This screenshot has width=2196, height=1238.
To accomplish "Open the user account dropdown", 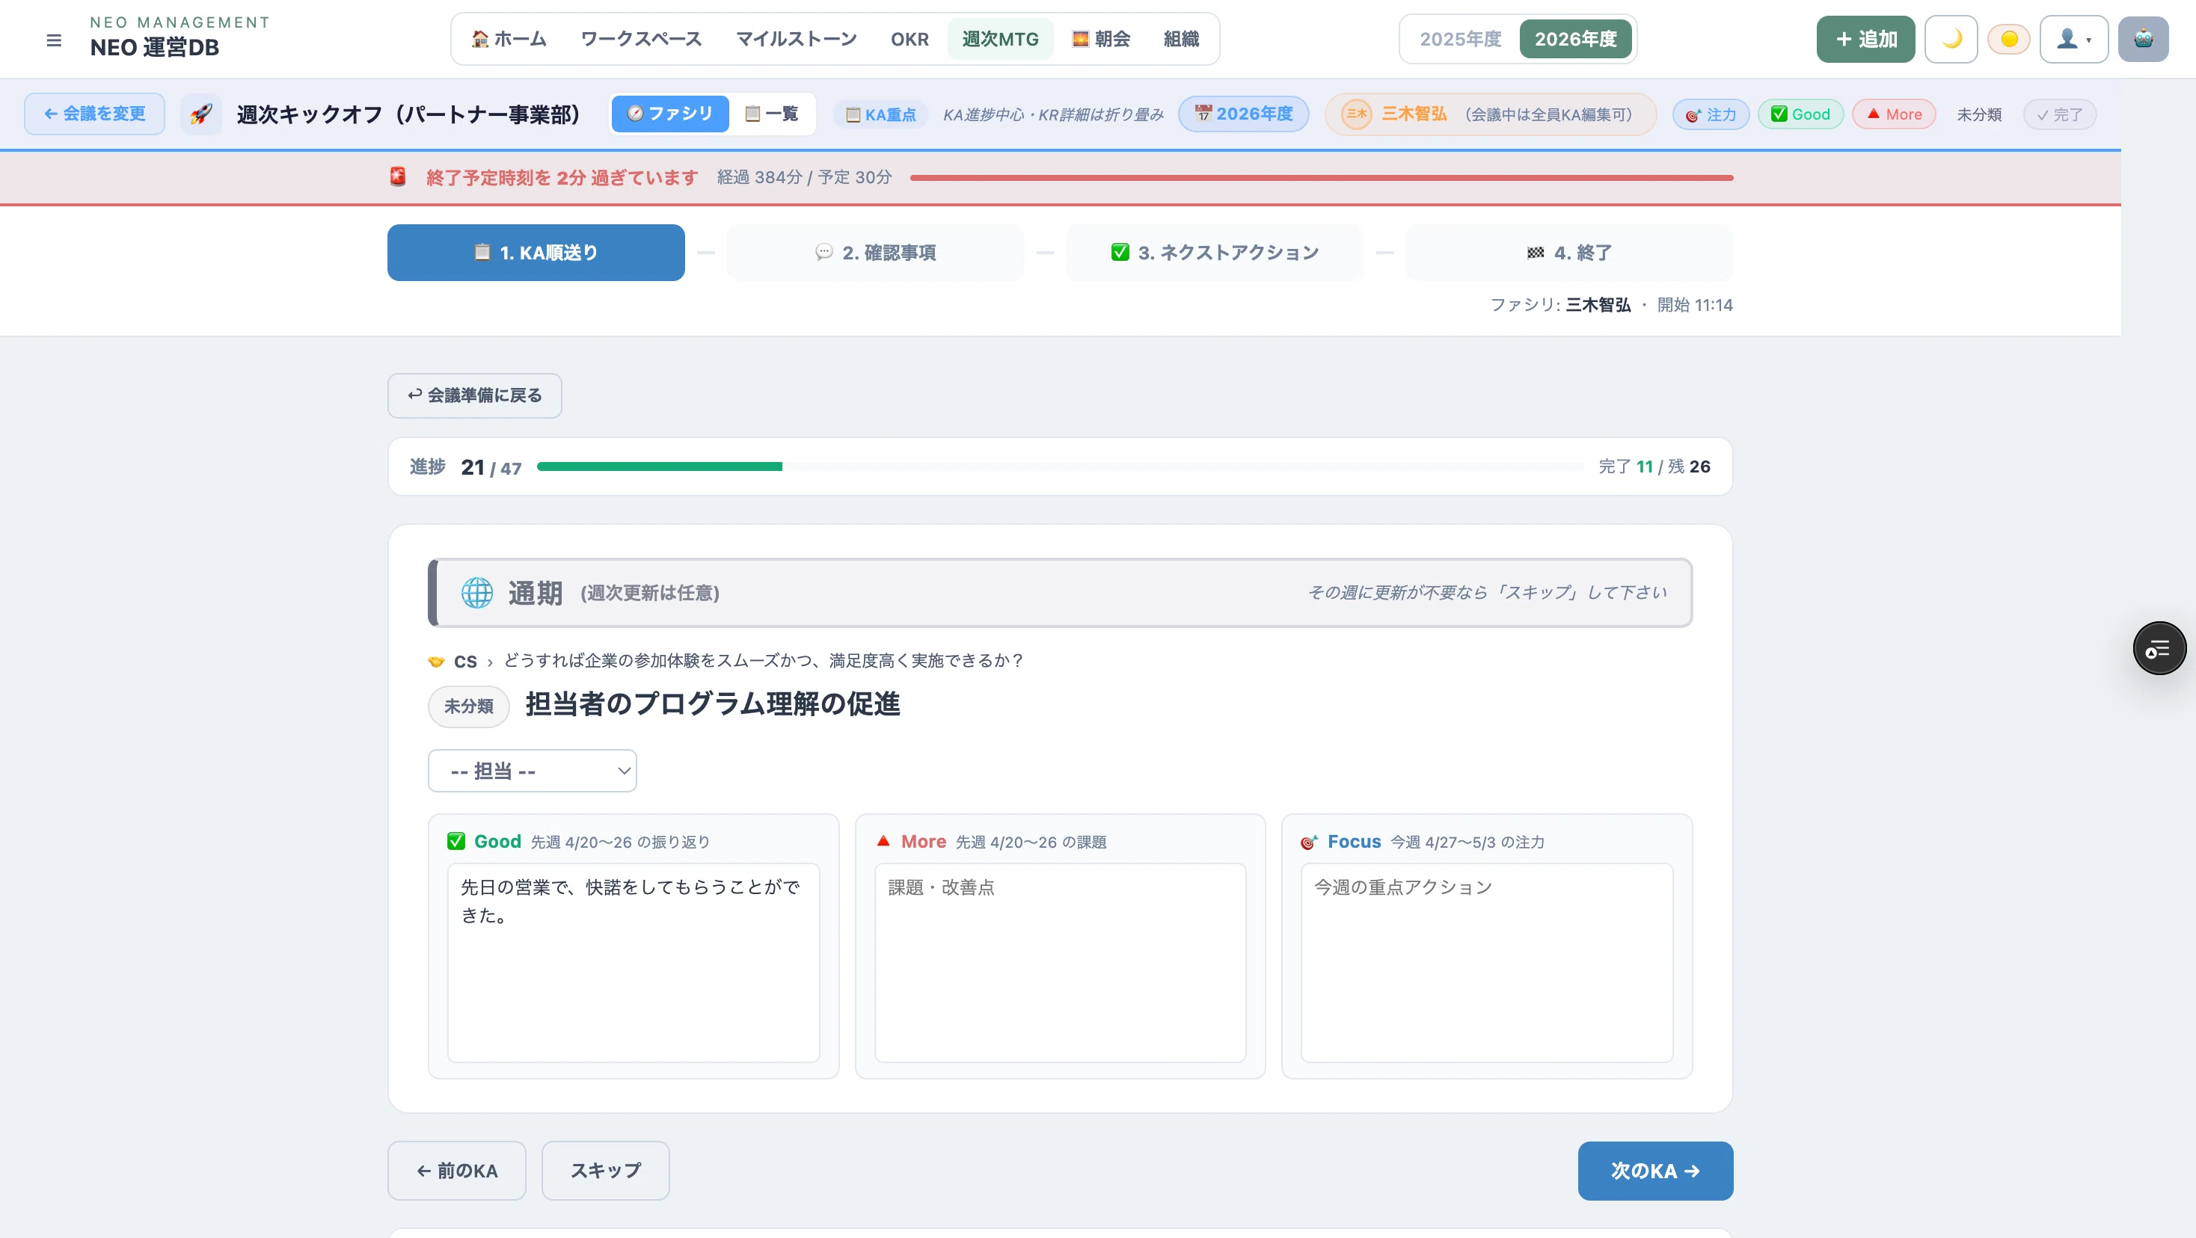I will [x=2073, y=39].
